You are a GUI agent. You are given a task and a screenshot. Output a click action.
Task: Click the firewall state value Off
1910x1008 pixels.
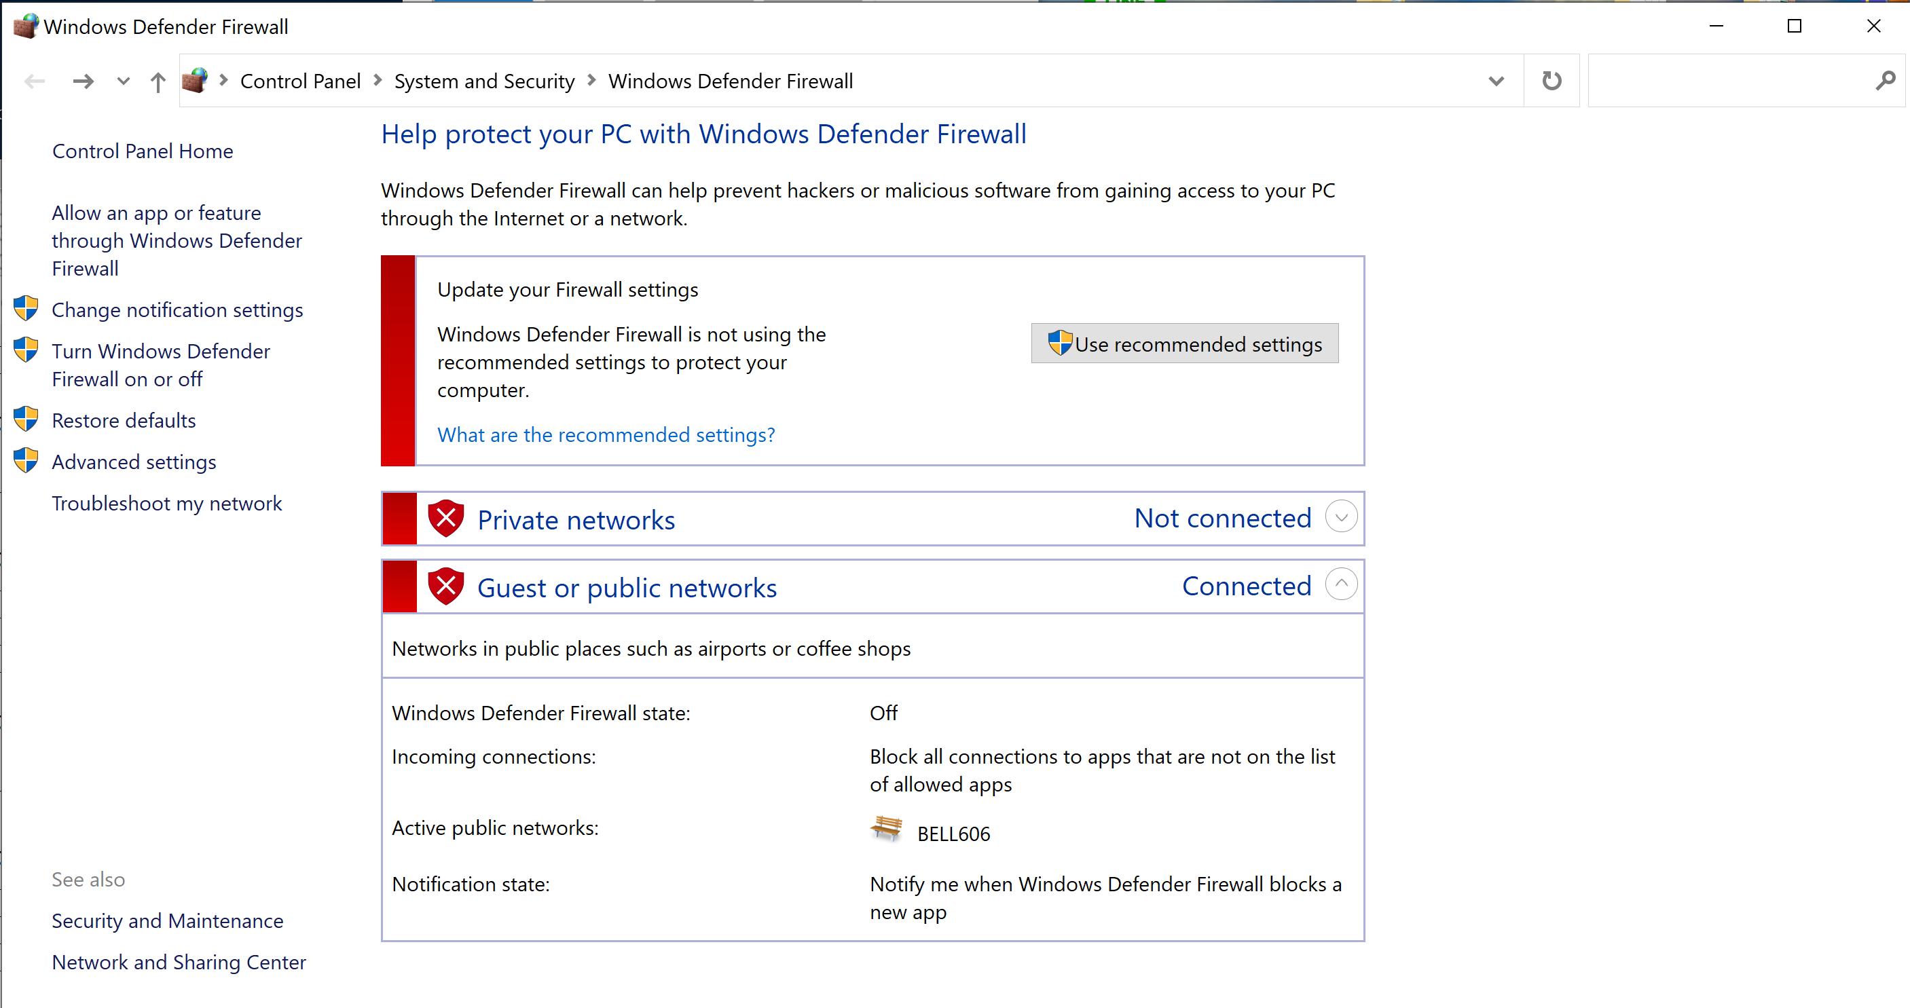pos(883,713)
